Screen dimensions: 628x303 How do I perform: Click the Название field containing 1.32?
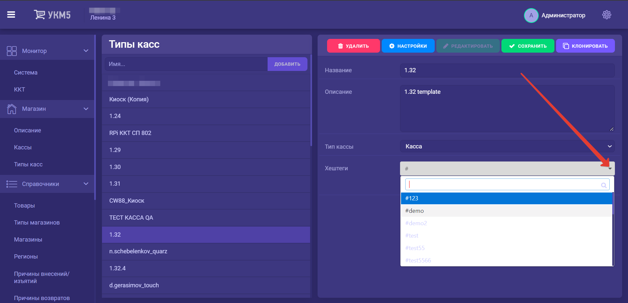coord(507,70)
